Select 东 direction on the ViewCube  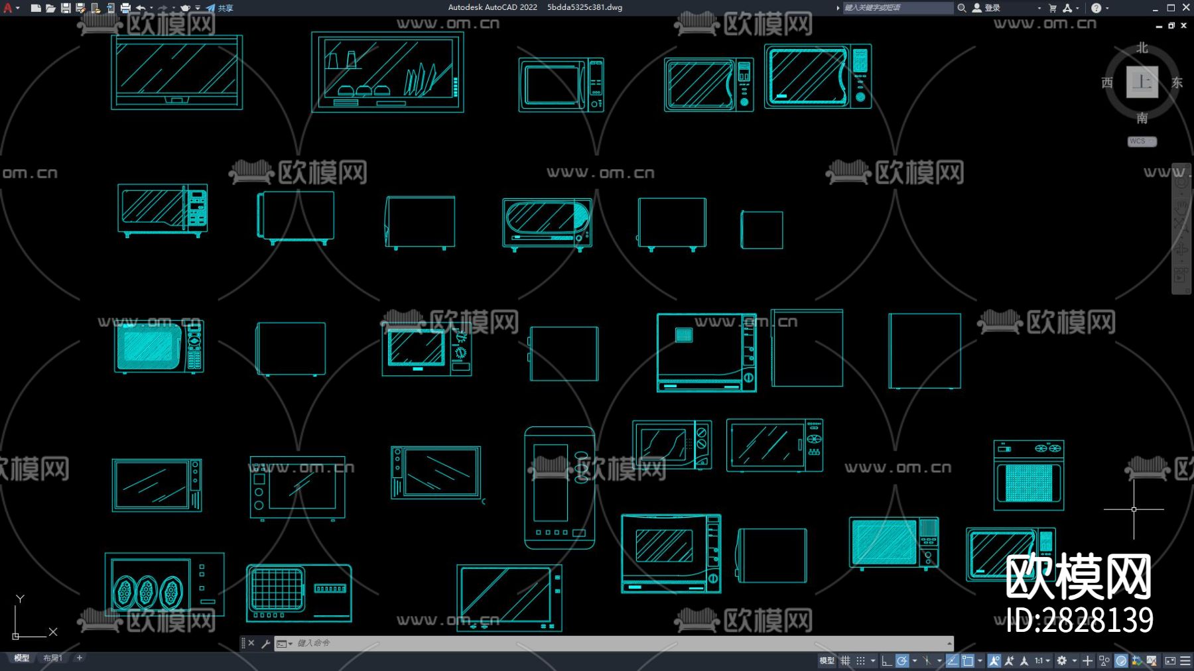pos(1177,82)
